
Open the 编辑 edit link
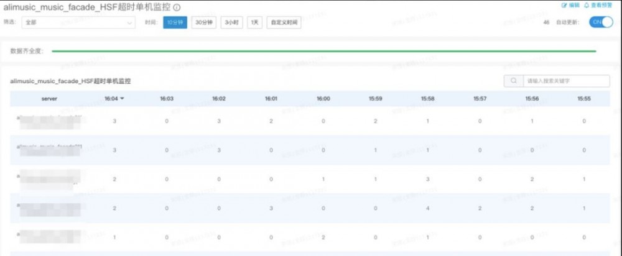pyautogui.click(x=571, y=6)
